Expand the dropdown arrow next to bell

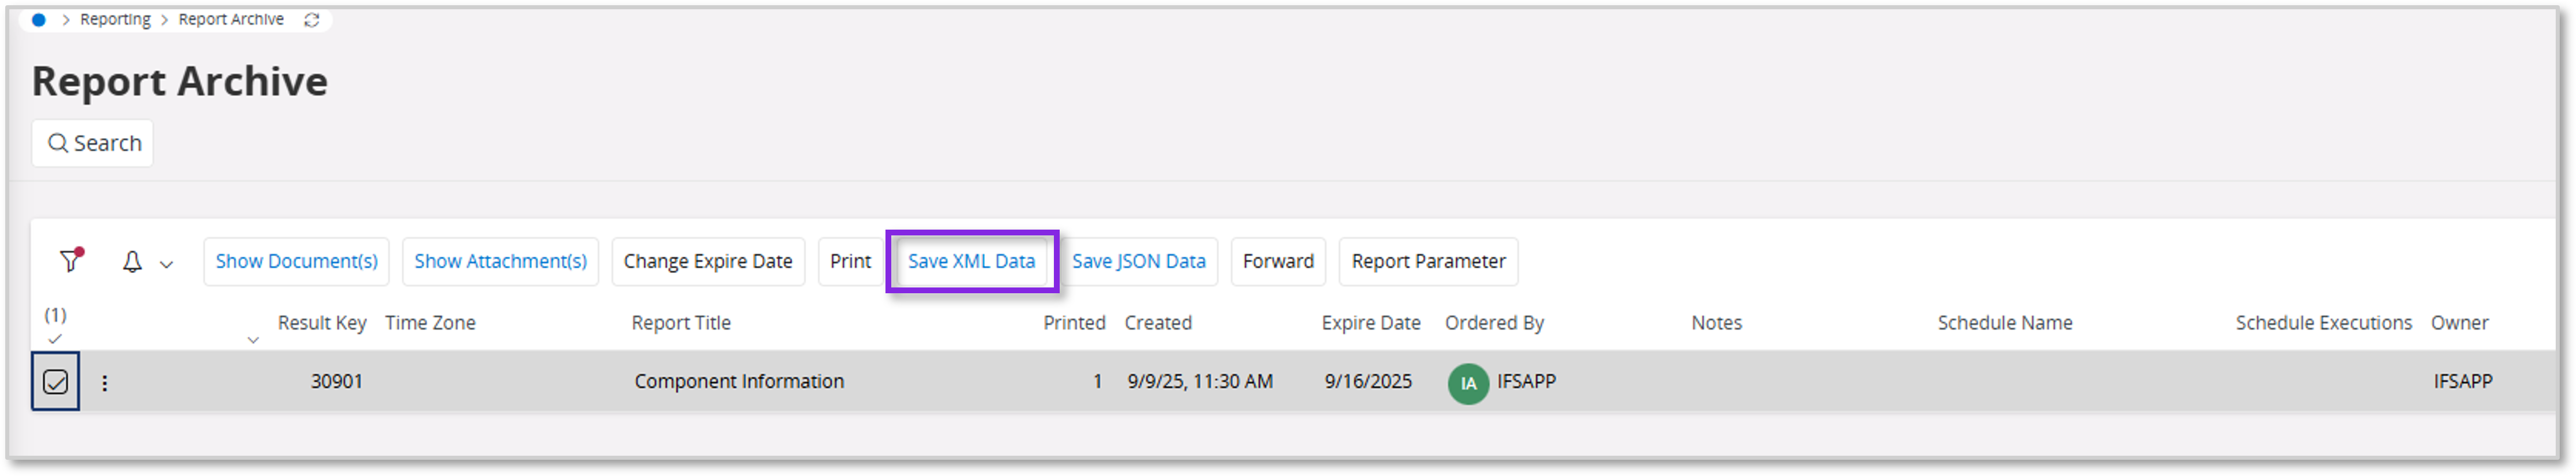tap(167, 264)
